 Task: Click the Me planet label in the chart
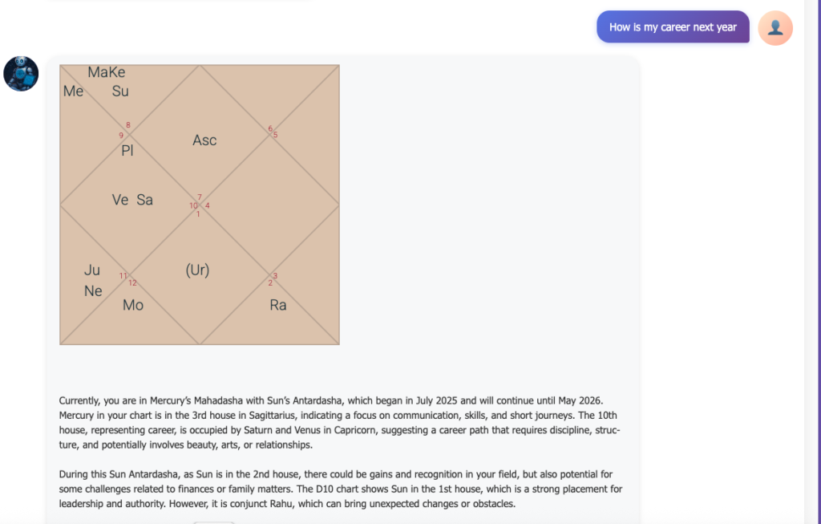tap(73, 91)
